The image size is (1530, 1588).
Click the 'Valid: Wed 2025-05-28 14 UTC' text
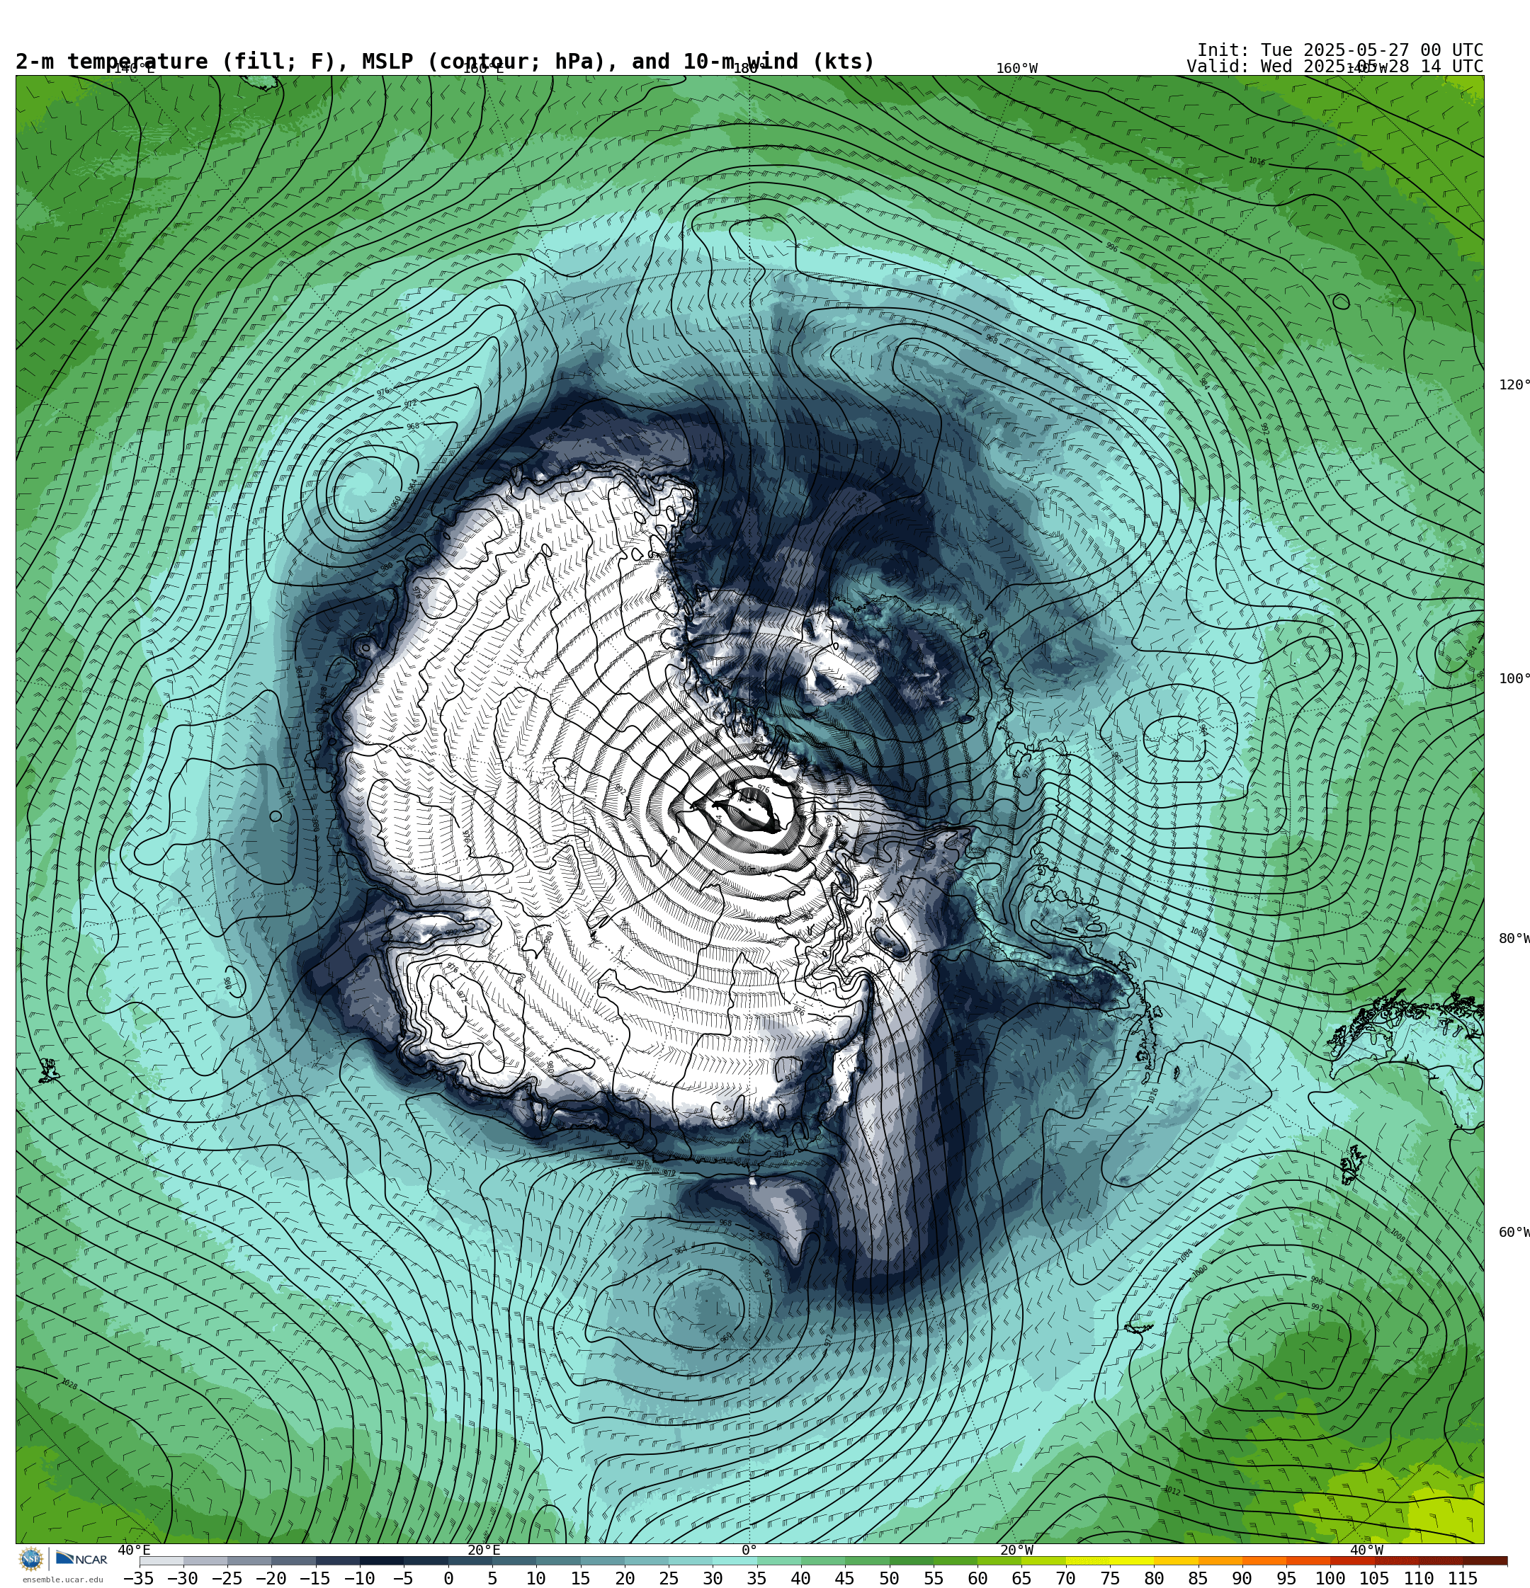pyautogui.click(x=1334, y=67)
